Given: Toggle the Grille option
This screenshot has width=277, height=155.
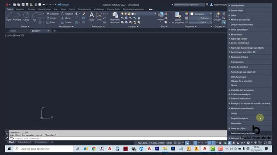Looking at the screenshot, I should (x=249, y=15).
